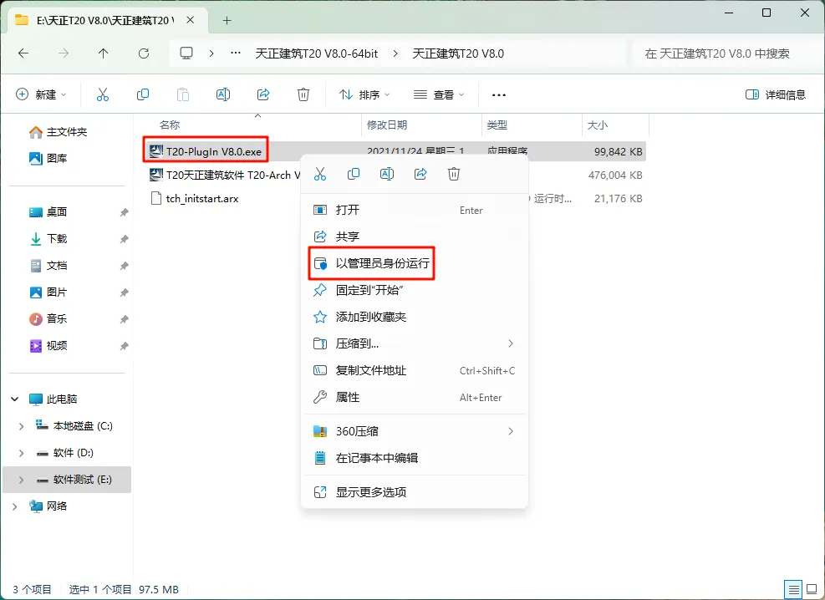The image size is (825, 600).
Task: Sort by the 修改日期 column header
Action: [387, 125]
